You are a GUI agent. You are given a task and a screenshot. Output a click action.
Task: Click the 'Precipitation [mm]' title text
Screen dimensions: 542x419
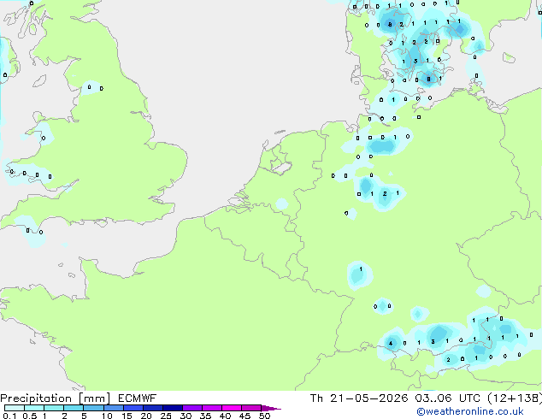coord(55,398)
